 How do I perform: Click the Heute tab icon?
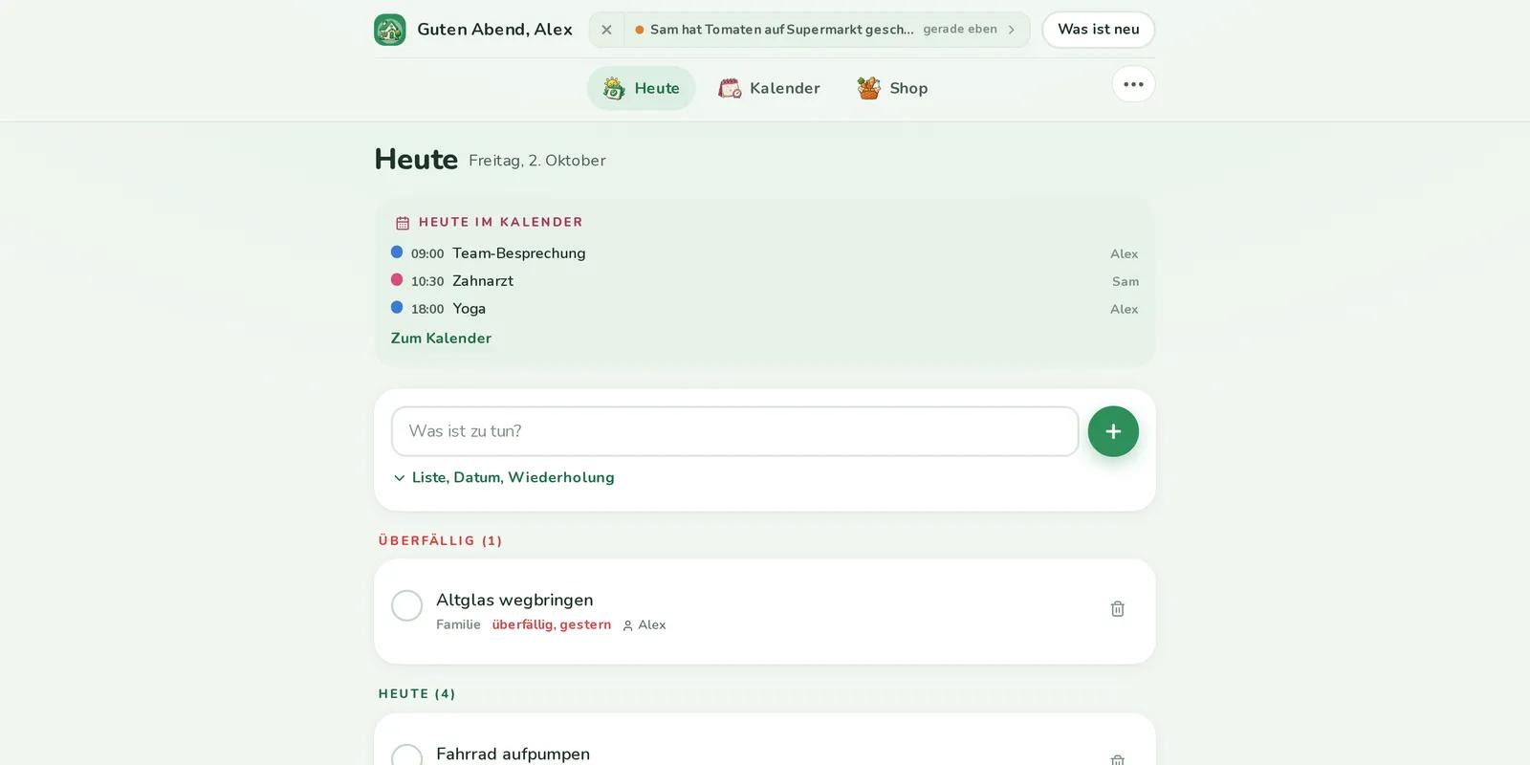pos(614,88)
